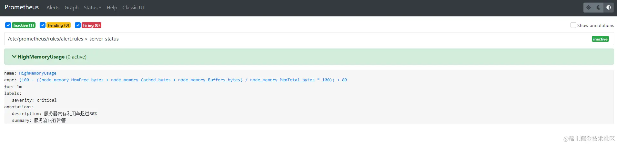The height and width of the screenshot is (144, 617).
Task: Switch to the dark theme moon icon
Action: coord(599,7)
